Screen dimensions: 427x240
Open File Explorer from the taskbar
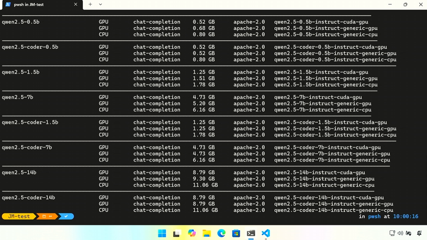click(x=207, y=233)
